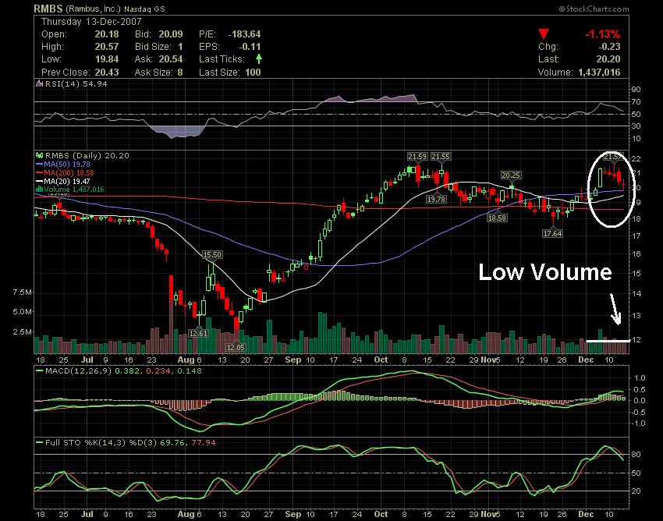Click the volume bars icon in legend
Screen dimensions: 663x521
coord(40,190)
